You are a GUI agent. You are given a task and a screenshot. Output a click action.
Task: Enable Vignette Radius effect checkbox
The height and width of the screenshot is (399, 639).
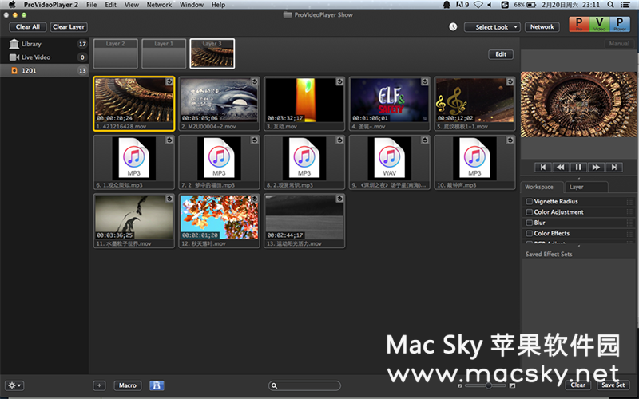tap(529, 202)
